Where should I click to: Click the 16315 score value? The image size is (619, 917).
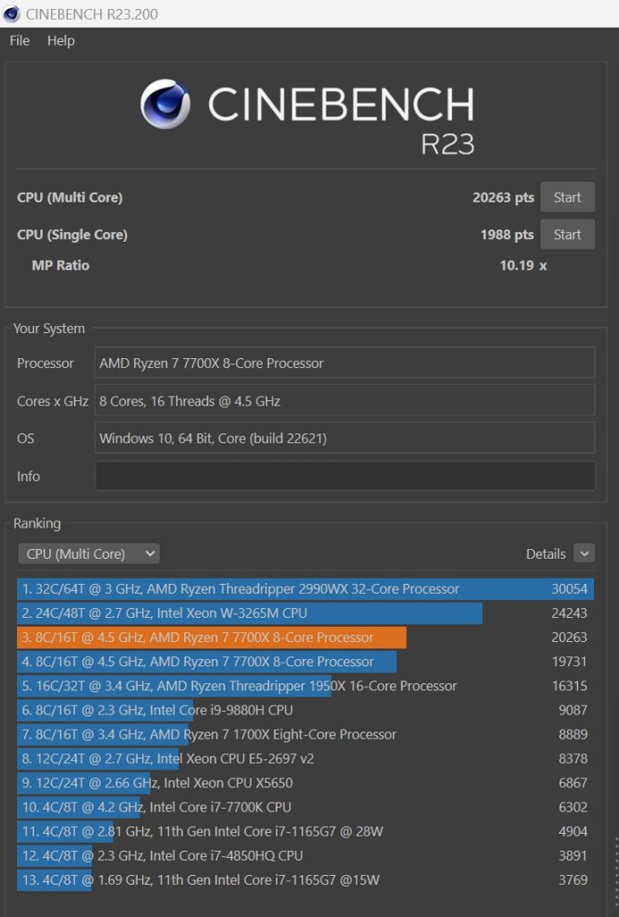570,686
